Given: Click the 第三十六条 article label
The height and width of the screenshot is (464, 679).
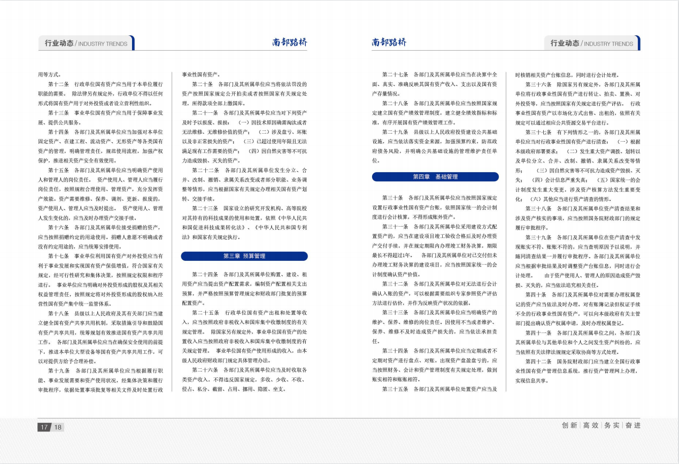Looking at the screenshot, I should point(539,84).
